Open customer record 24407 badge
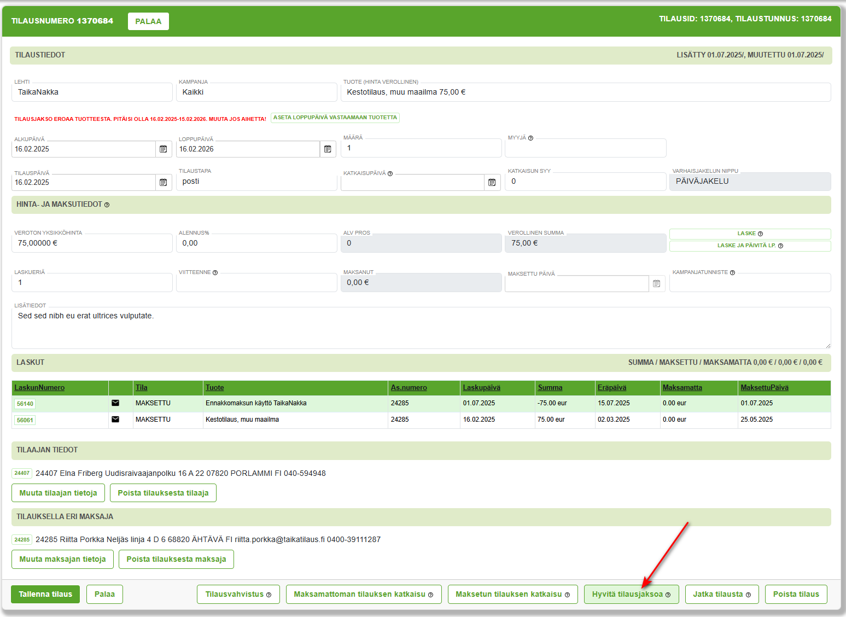 tap(22, 473)
